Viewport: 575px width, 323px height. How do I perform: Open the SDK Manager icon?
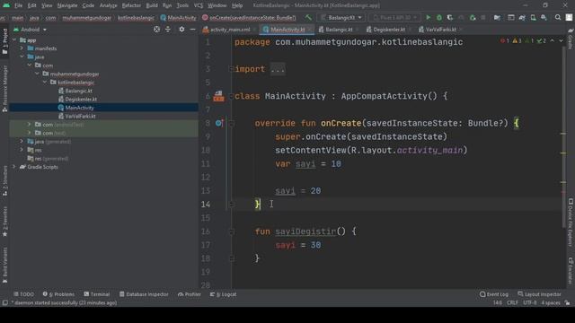tap(544, 18)
